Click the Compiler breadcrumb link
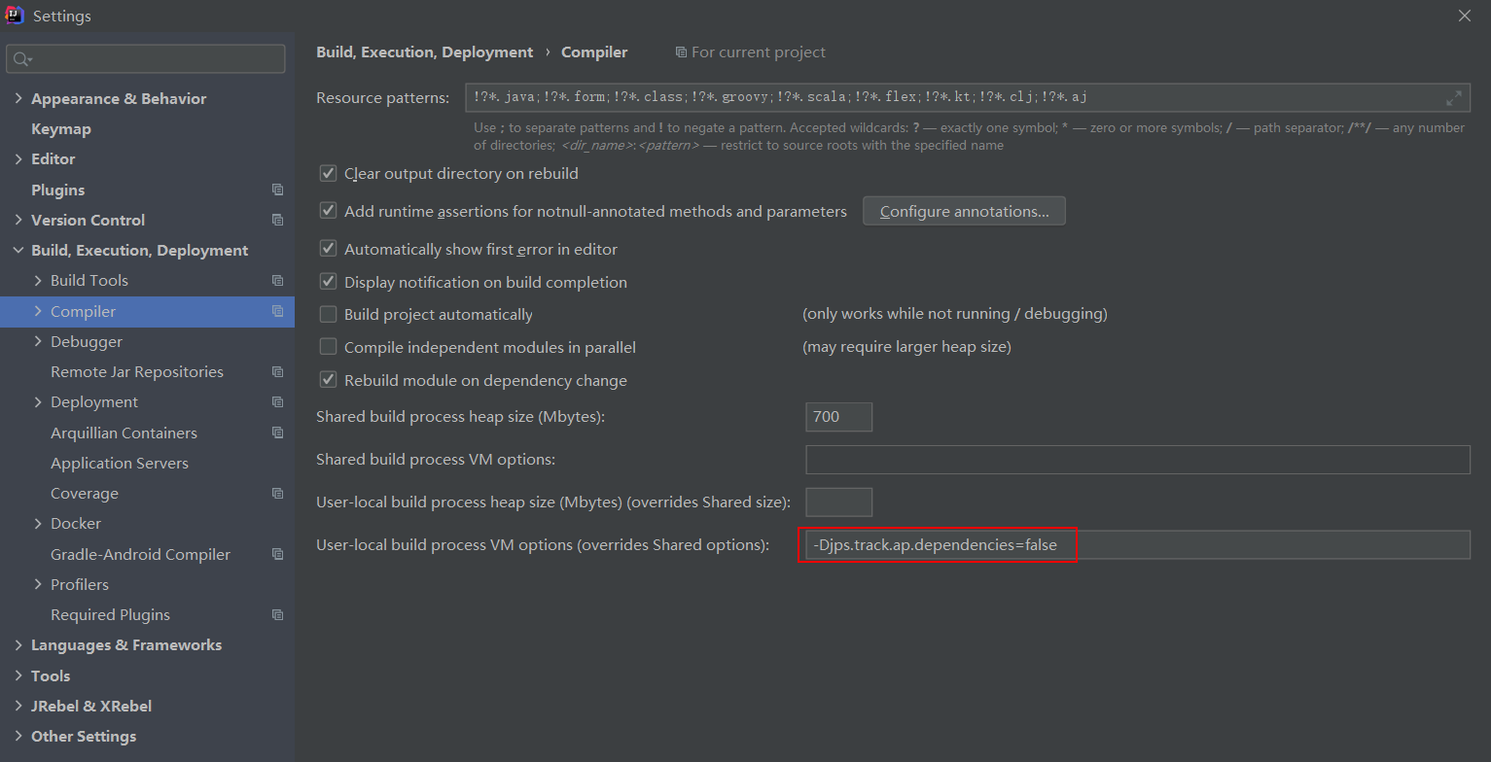The image size is (1491, 762). pos(594,52)
